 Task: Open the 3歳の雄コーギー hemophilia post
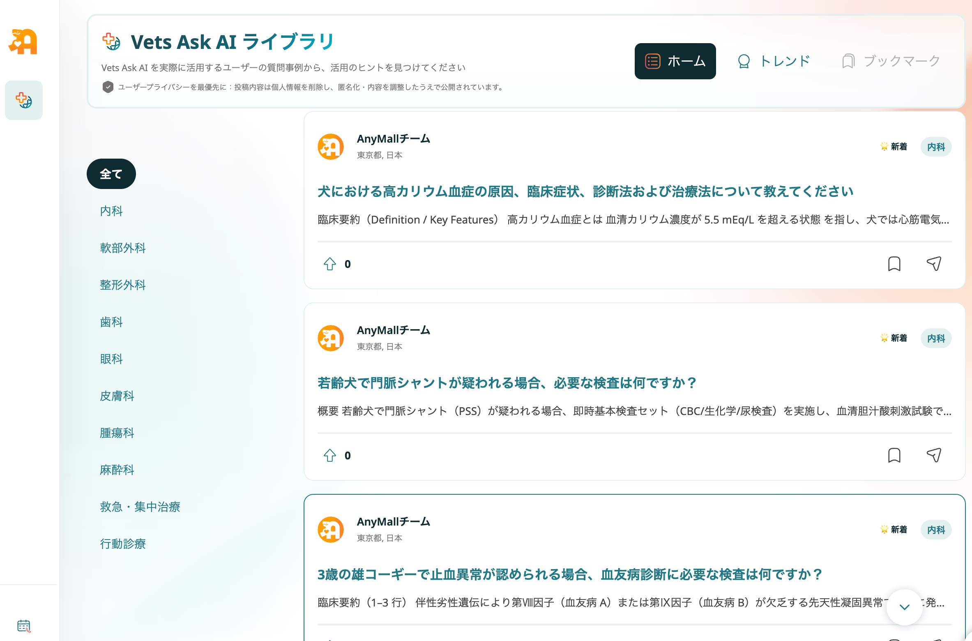pyautogui.click(x=569, y=574)
